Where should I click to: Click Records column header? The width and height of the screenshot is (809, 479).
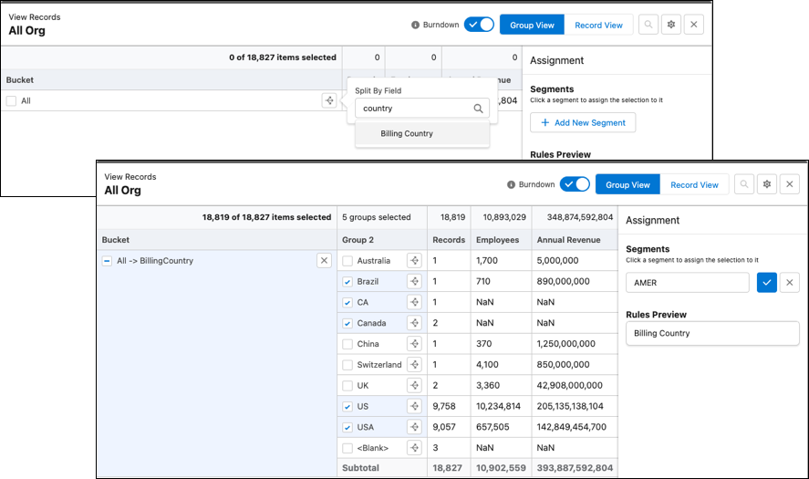[449, 240]
